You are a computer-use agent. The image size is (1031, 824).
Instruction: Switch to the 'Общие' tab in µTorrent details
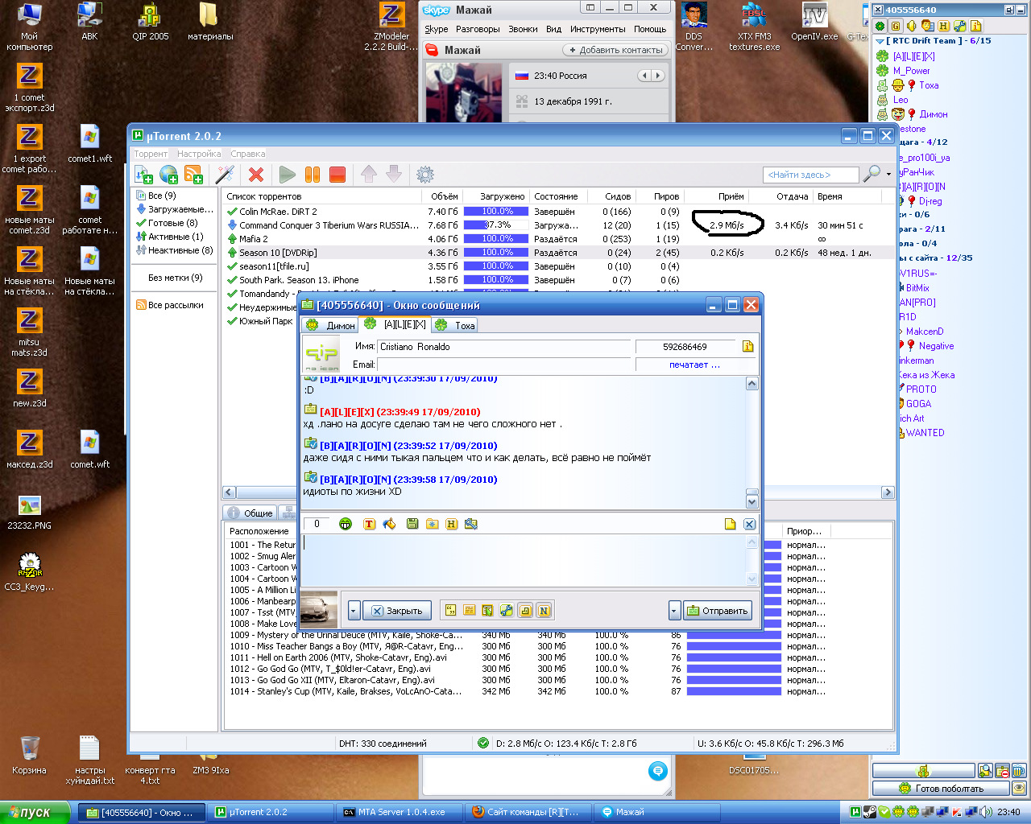[x=251, y=513]
